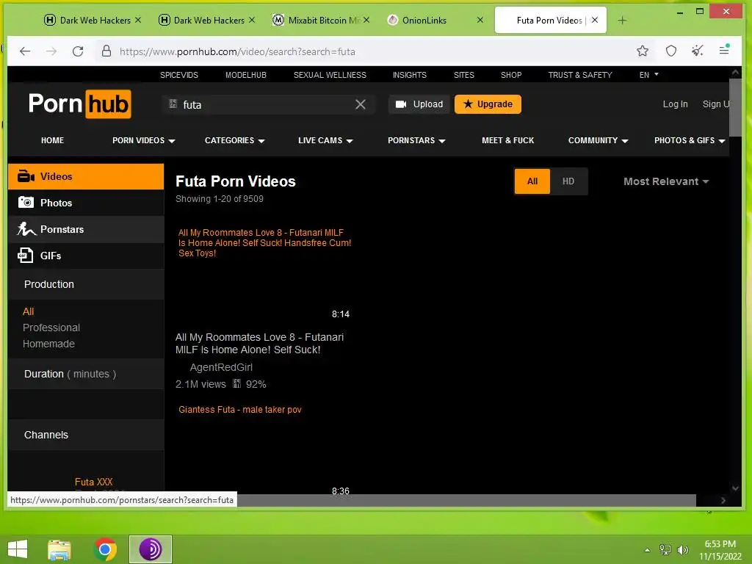This screenshot has width=752, height=564.
Task: Go back with the browser back arrow
Action: pyautogui.click(x=25, y=51)
